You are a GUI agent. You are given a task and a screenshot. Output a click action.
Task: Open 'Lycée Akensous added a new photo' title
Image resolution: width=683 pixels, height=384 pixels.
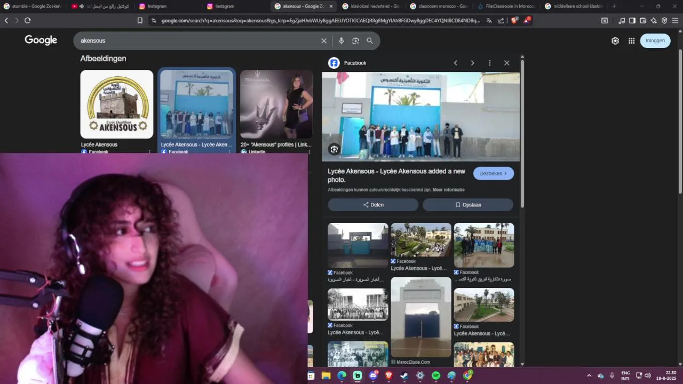396,175
